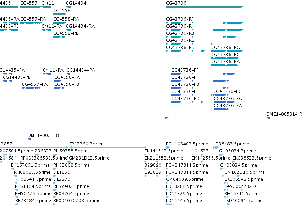This screenshot has height=206, width=302.
Task: Select EST EK038623.5prime
Action: click(234, 162)
